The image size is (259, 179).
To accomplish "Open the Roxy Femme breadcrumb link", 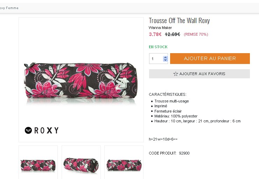I will (9, 8).
